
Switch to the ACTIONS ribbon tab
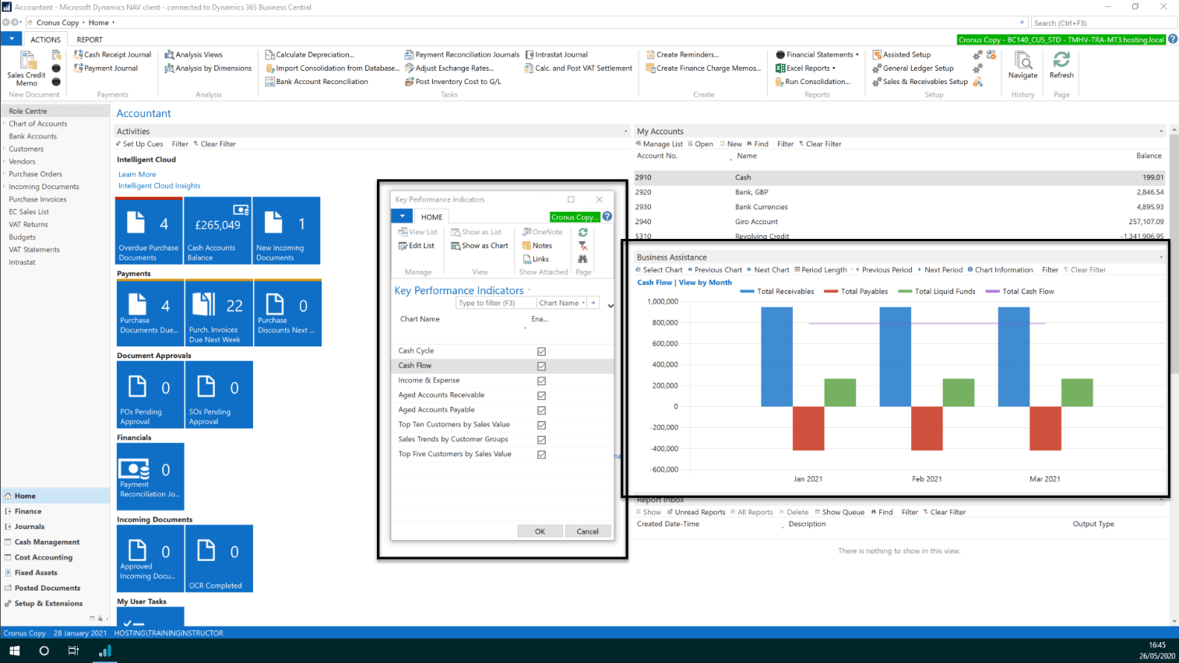click(45, 40)
